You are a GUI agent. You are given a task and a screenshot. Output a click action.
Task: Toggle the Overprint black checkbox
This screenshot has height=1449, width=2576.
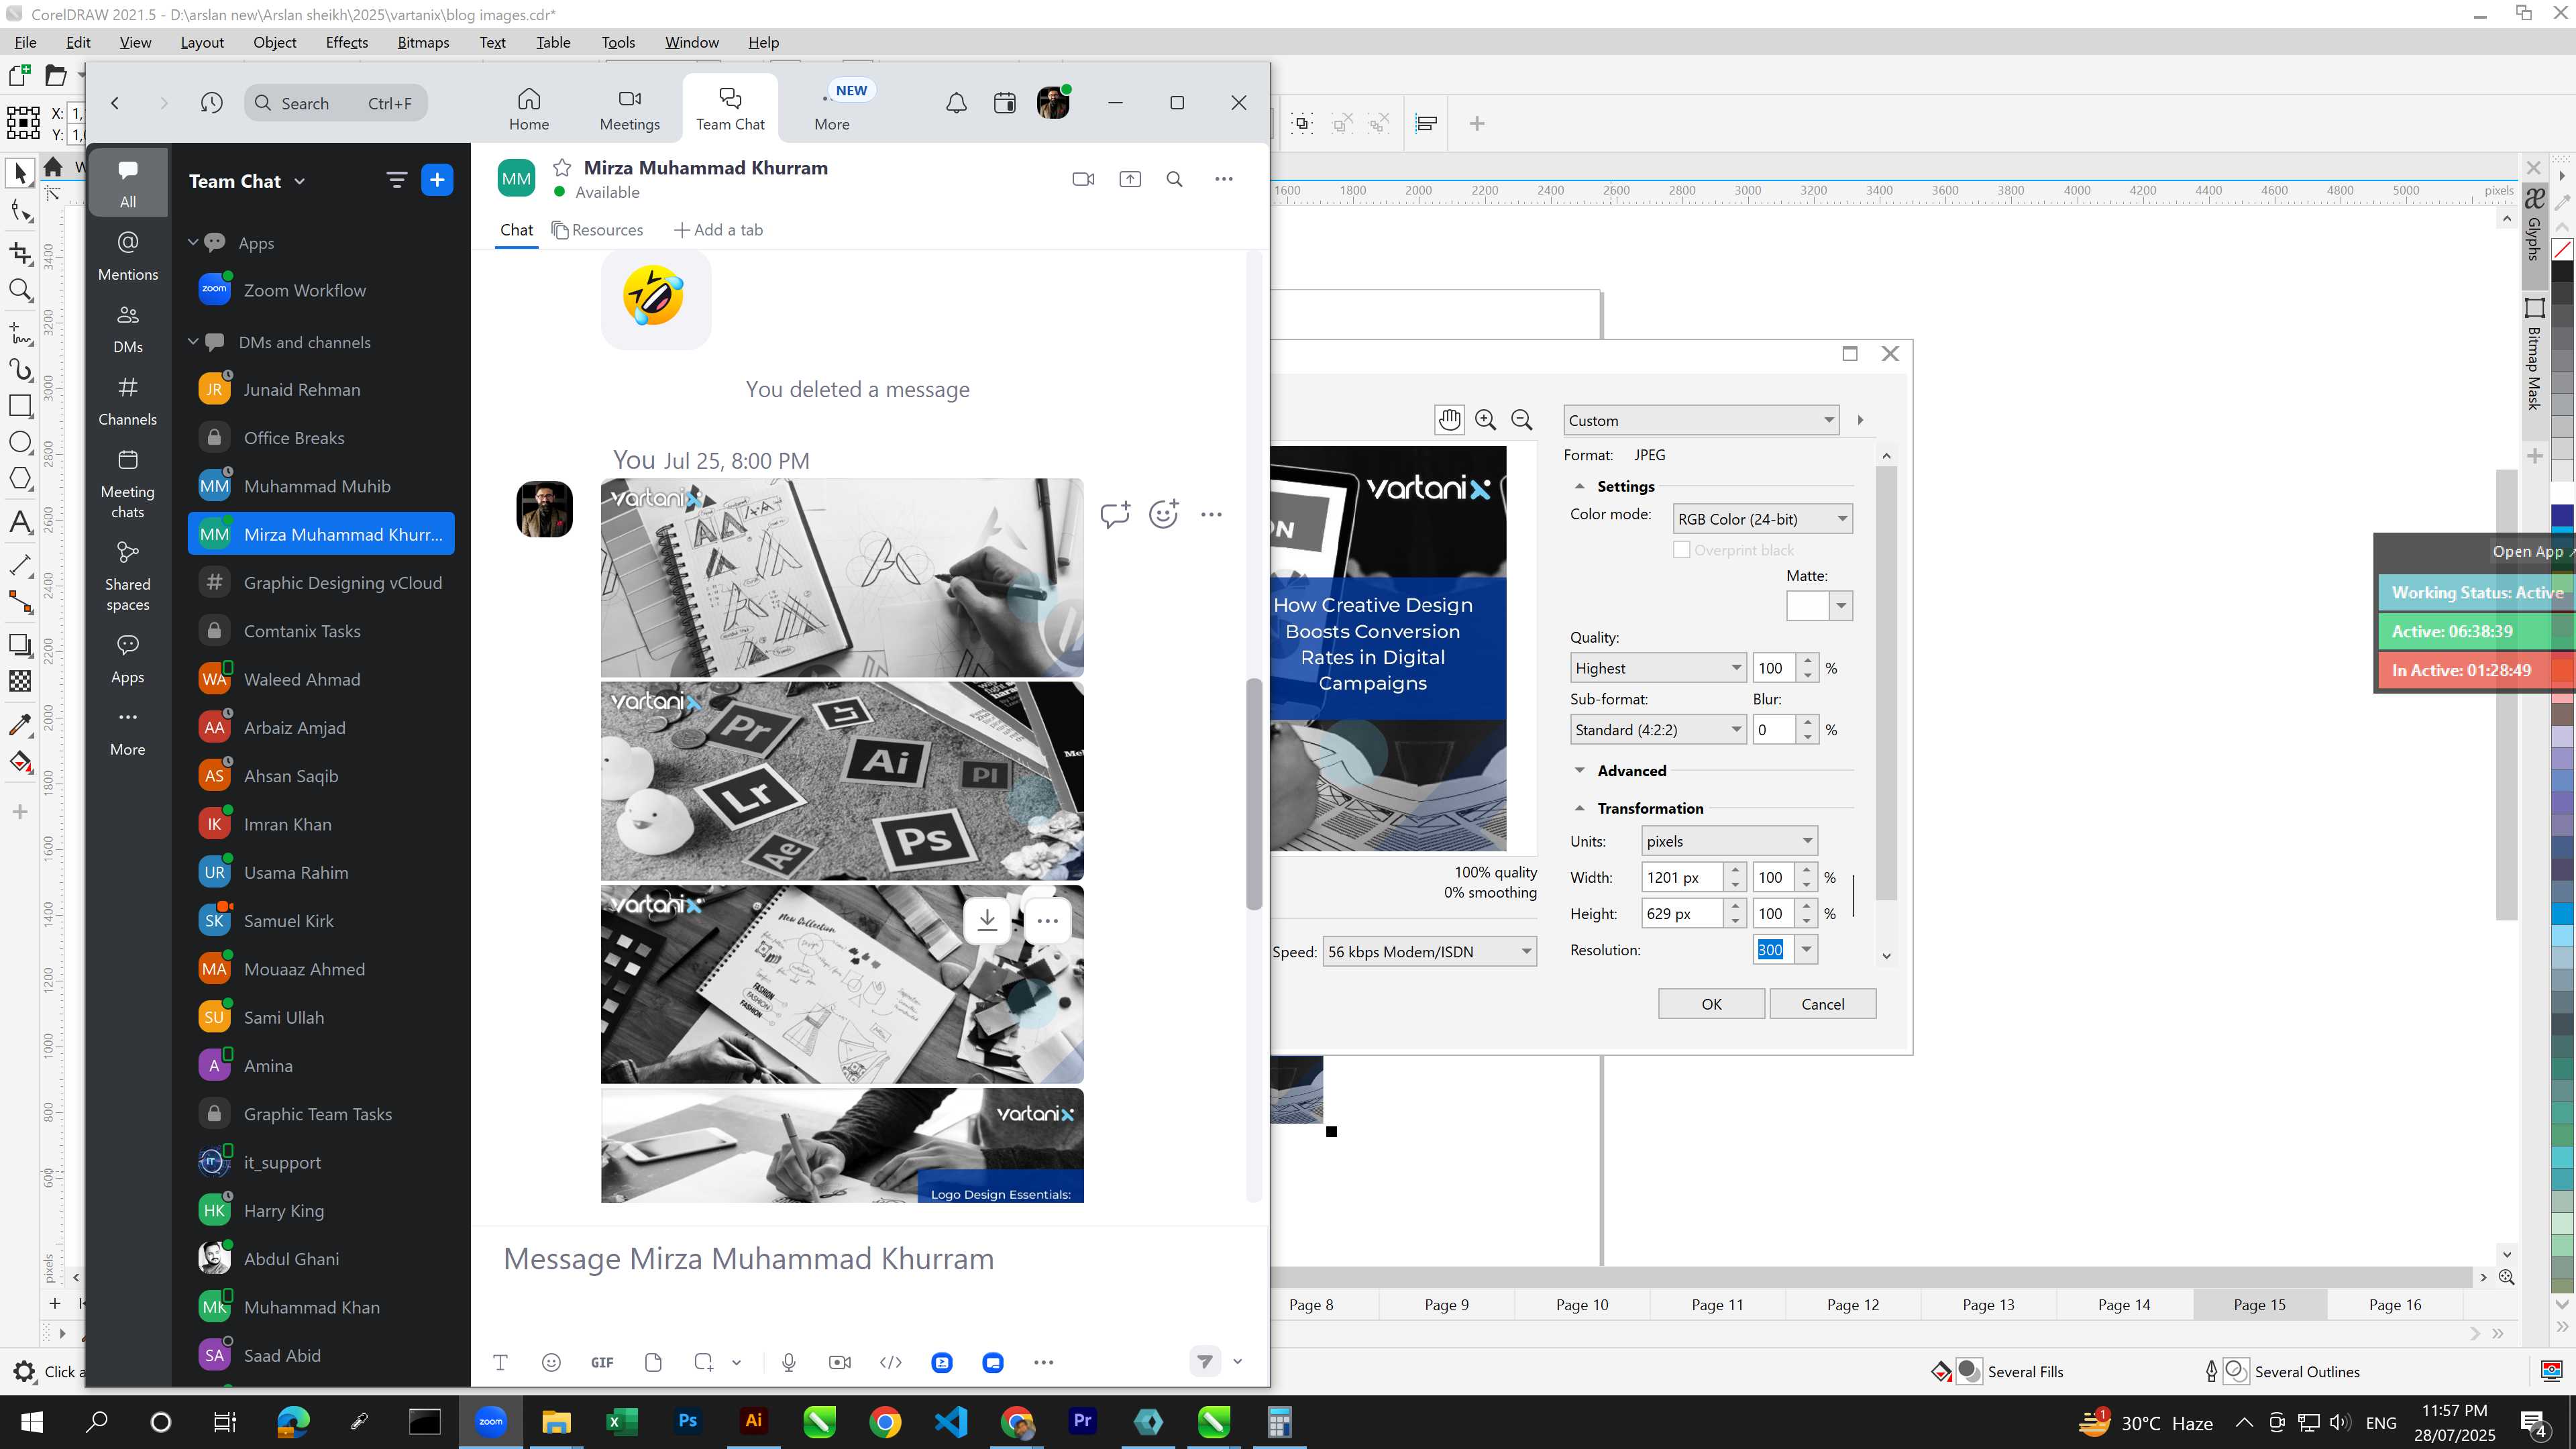[x=1682, y=550]
